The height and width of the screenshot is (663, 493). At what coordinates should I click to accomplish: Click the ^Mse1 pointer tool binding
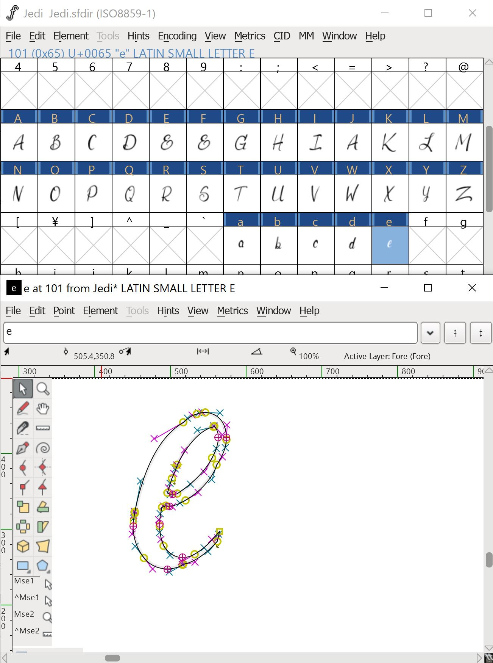(x=33, y=600)
